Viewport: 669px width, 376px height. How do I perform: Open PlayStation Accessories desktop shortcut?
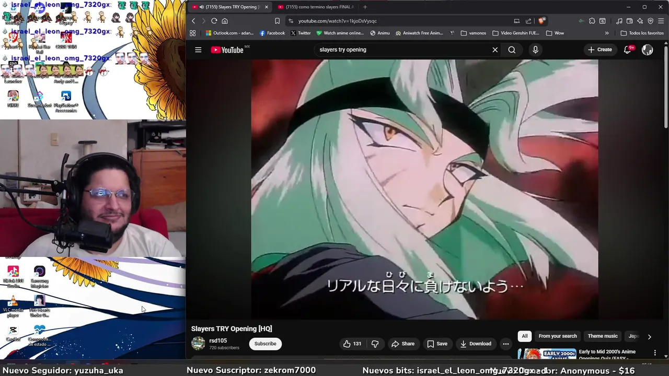pyautogui.click(x=66, y=102)
